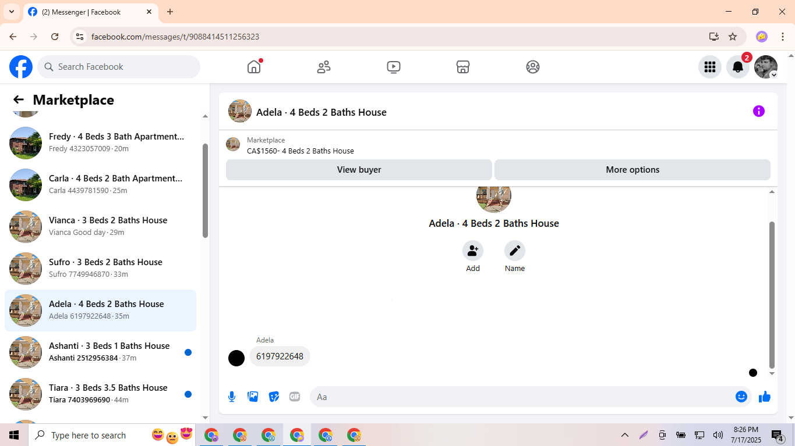
Task: Open the Windows Start menu
Action: pos(14,435)
